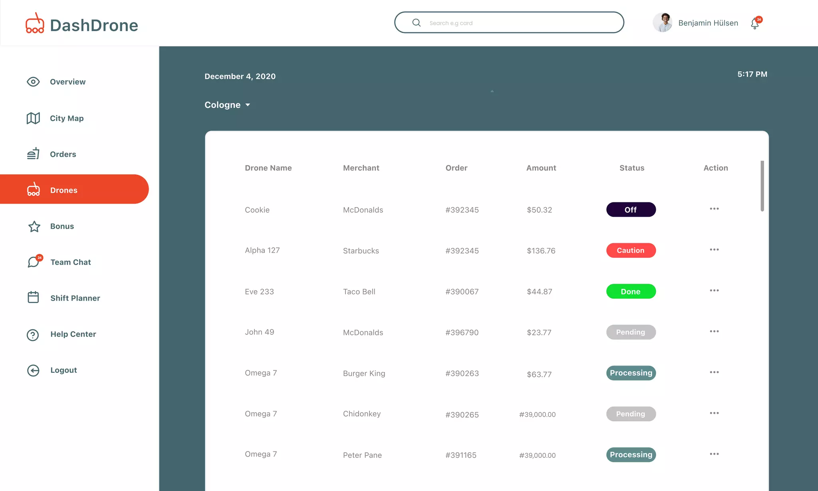This screenshot has width=818, height=491.
Task: Focus the search input field
Action: pyautogui.click(x=509, y=23)
